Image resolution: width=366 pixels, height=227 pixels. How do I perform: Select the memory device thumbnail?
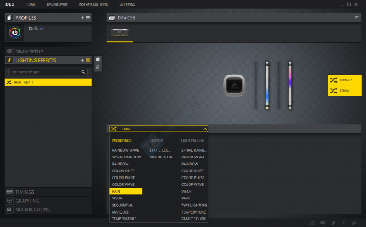click(120, 33)
